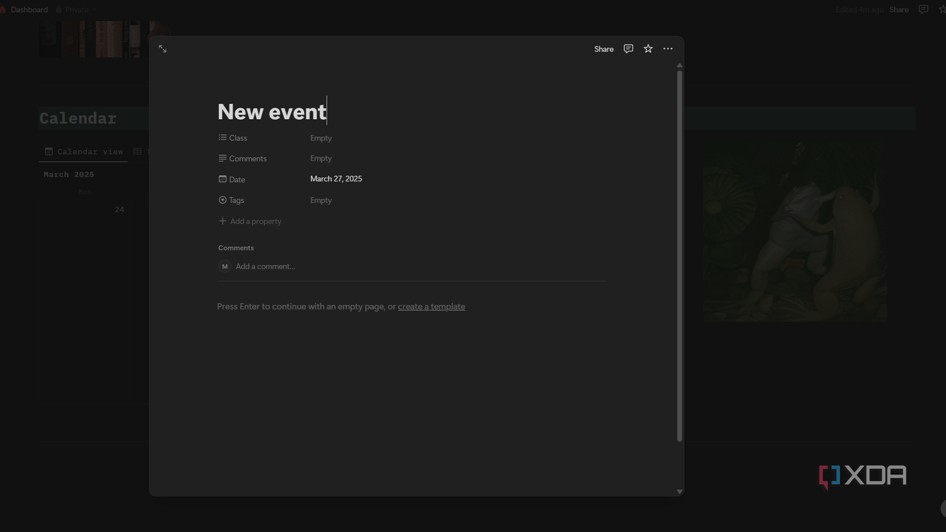Screen dimensions: 946x532
Task: Click the create a template link
Action: (431, 306)
